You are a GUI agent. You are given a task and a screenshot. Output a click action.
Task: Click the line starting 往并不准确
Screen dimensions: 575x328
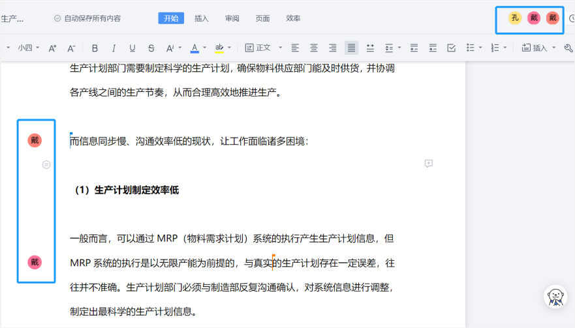click(232, 288)
